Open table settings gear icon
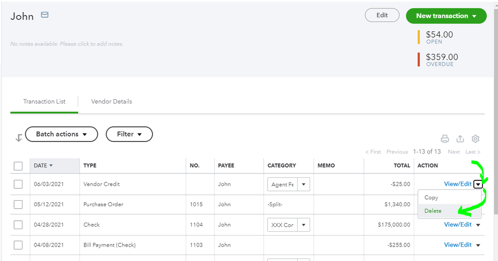498x261 pixels. click(475, 139)
